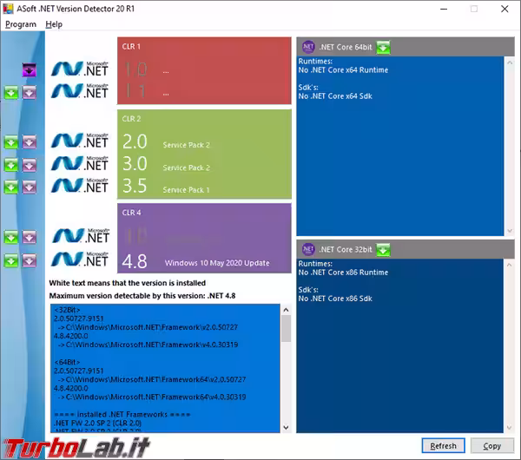Click 'Windows 10 May 2020 Update' text

pos(217,263)
